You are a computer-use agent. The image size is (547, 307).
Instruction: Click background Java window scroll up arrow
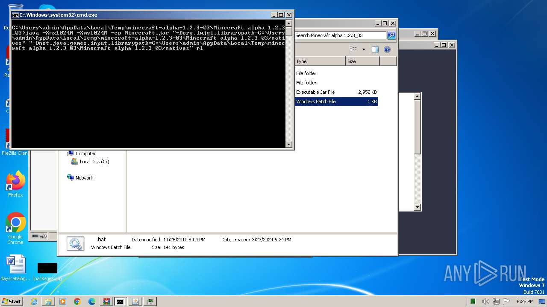pos(418,97)
